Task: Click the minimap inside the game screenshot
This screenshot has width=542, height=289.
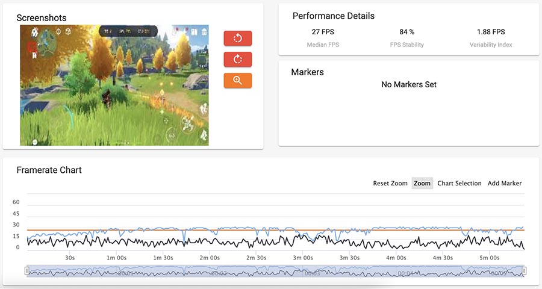Action: (46, 40)
